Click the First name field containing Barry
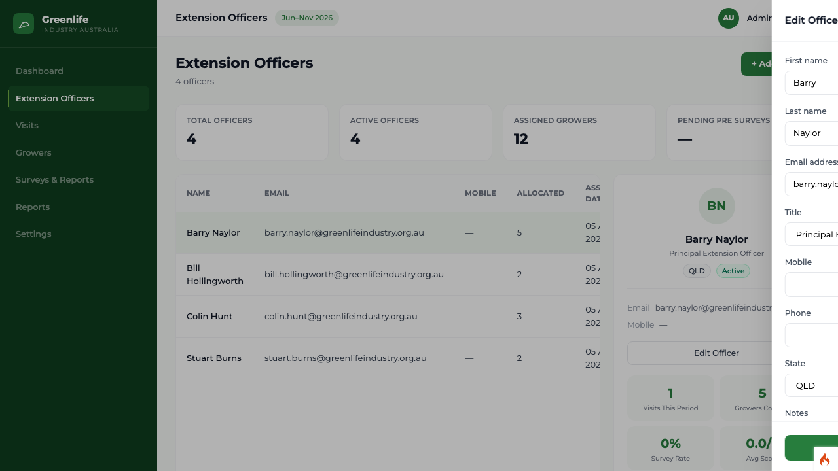Image resolution: width=838 pixels, height=471 pixels. [811, 82]
